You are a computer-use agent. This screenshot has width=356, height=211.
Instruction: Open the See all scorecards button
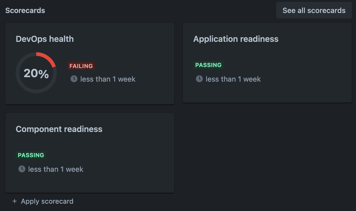[x=314, y=10]
